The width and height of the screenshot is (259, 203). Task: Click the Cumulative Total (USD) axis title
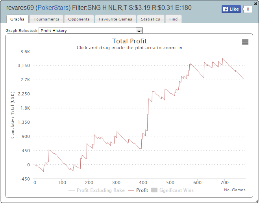13,115
